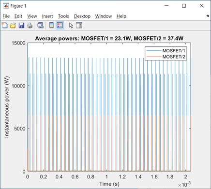Open the Edit menu
This screenshot has width=211, height=189.
click(18, 16)
